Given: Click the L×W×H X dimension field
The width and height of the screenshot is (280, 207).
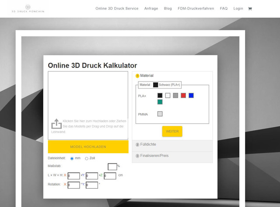Looking at the screenshot, I should click(74, 176).
